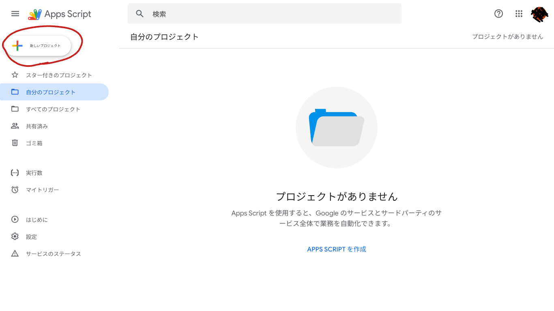Image resolution: width=554 pixels, height=311 pixels.
Task: Click the settings gear icon
Action: tap(15, 236)
